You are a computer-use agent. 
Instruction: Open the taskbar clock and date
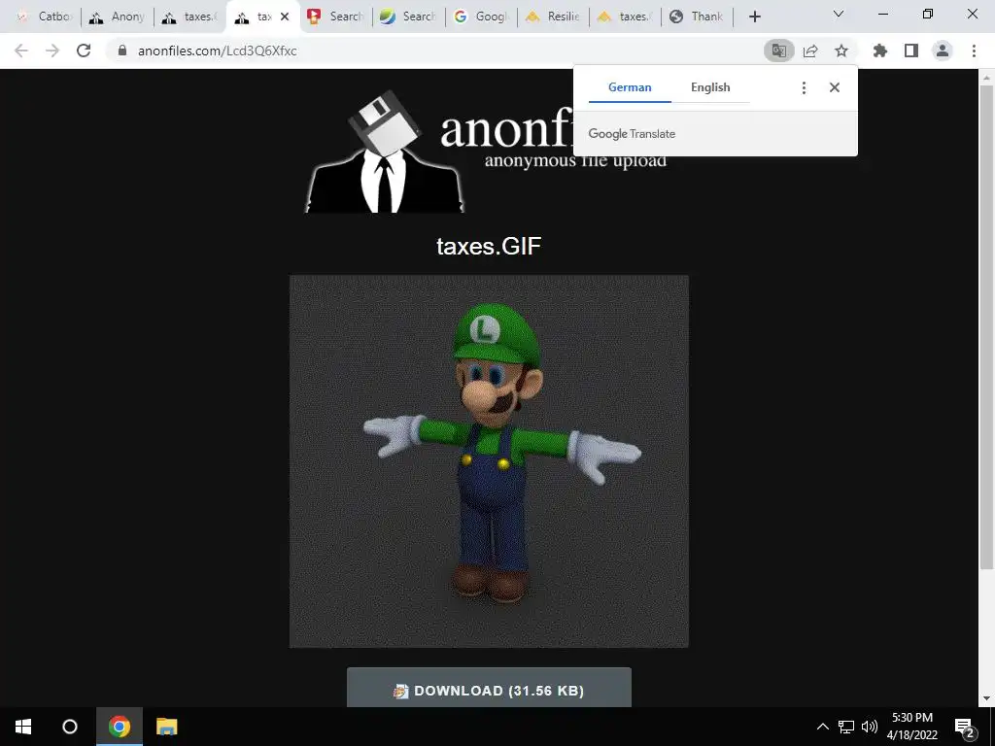click(911, 727)
